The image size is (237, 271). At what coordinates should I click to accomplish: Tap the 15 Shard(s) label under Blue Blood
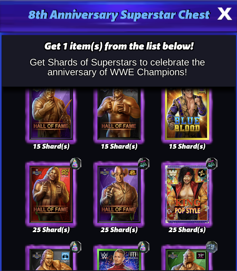187,147
